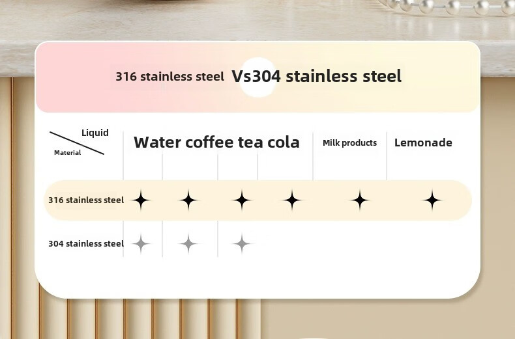The height and width of the screenshot is (339, 515).
Task: Click the black star under Milk products
Action: click(x=360, y=200)
